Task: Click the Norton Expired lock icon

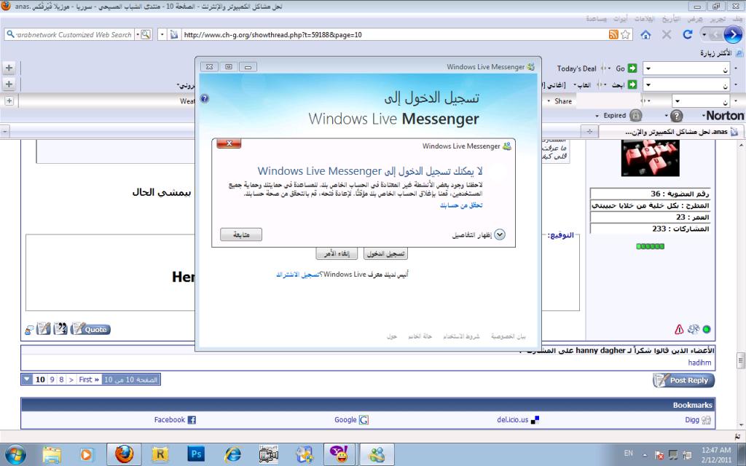Action: pyautogui.click(x=635, y=116)
